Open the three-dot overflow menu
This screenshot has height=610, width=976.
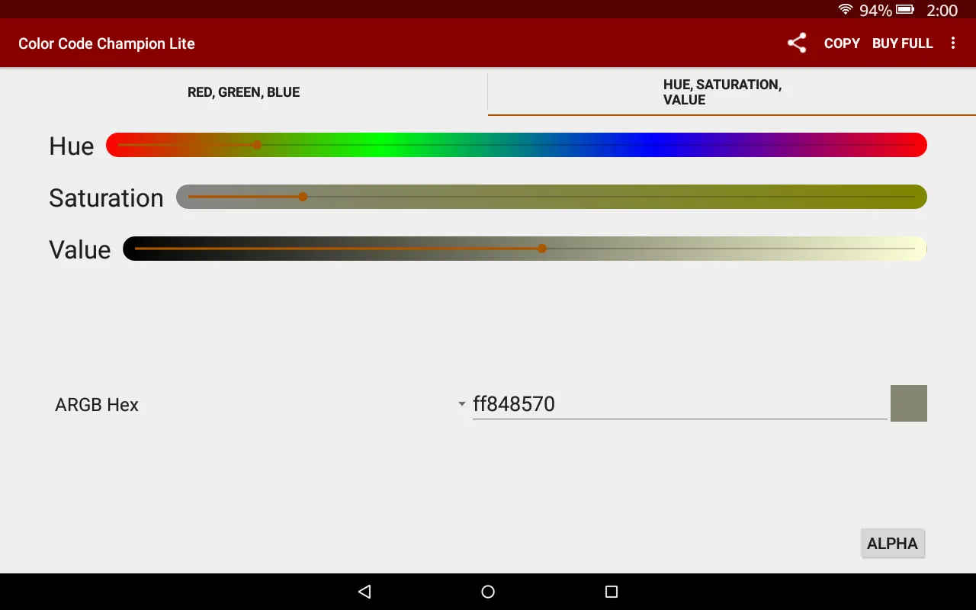(953, 43)
